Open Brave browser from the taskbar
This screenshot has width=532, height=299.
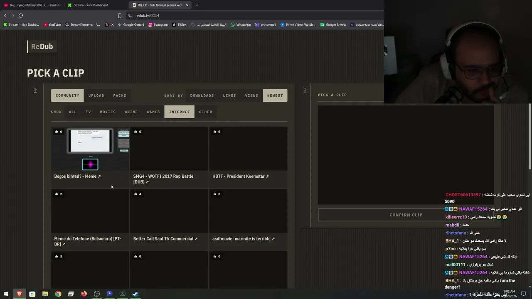(19, 294)
